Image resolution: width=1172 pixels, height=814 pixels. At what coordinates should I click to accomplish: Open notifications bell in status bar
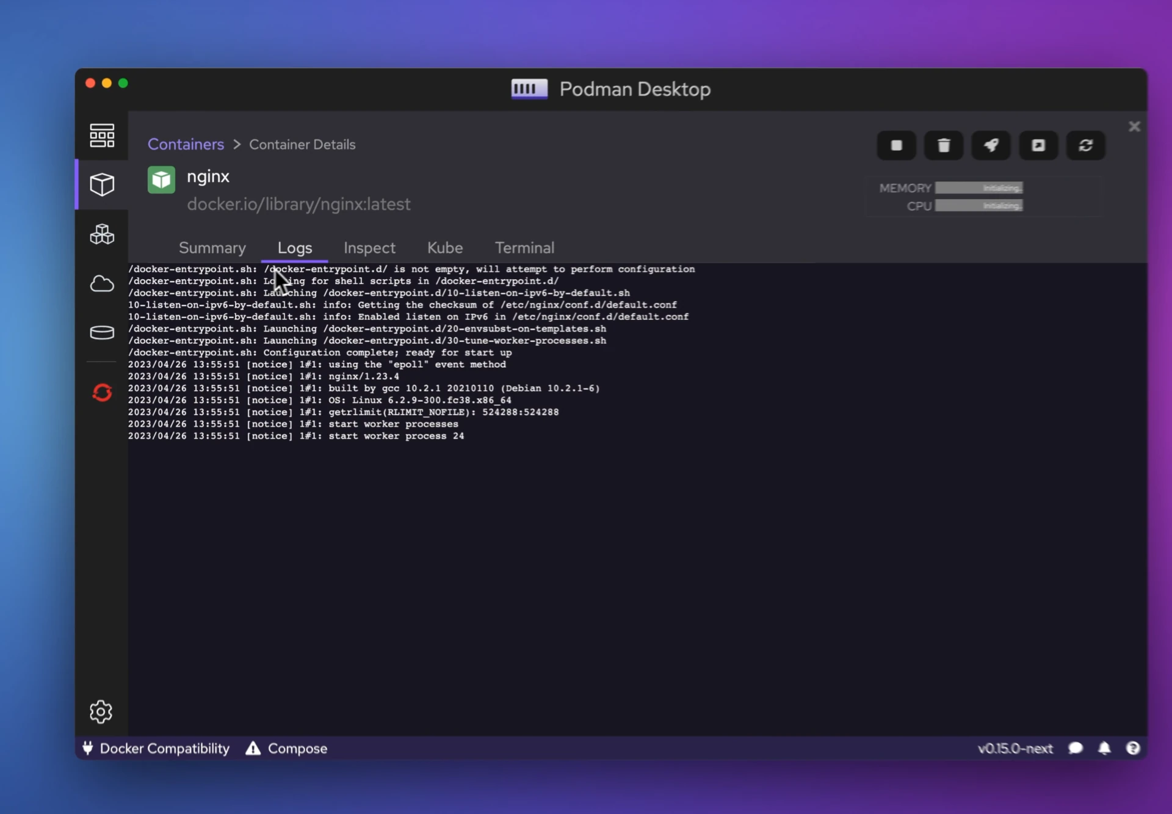click(1104, 748)
